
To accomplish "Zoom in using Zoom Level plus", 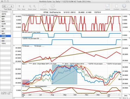I will click(x=34, y=6).
